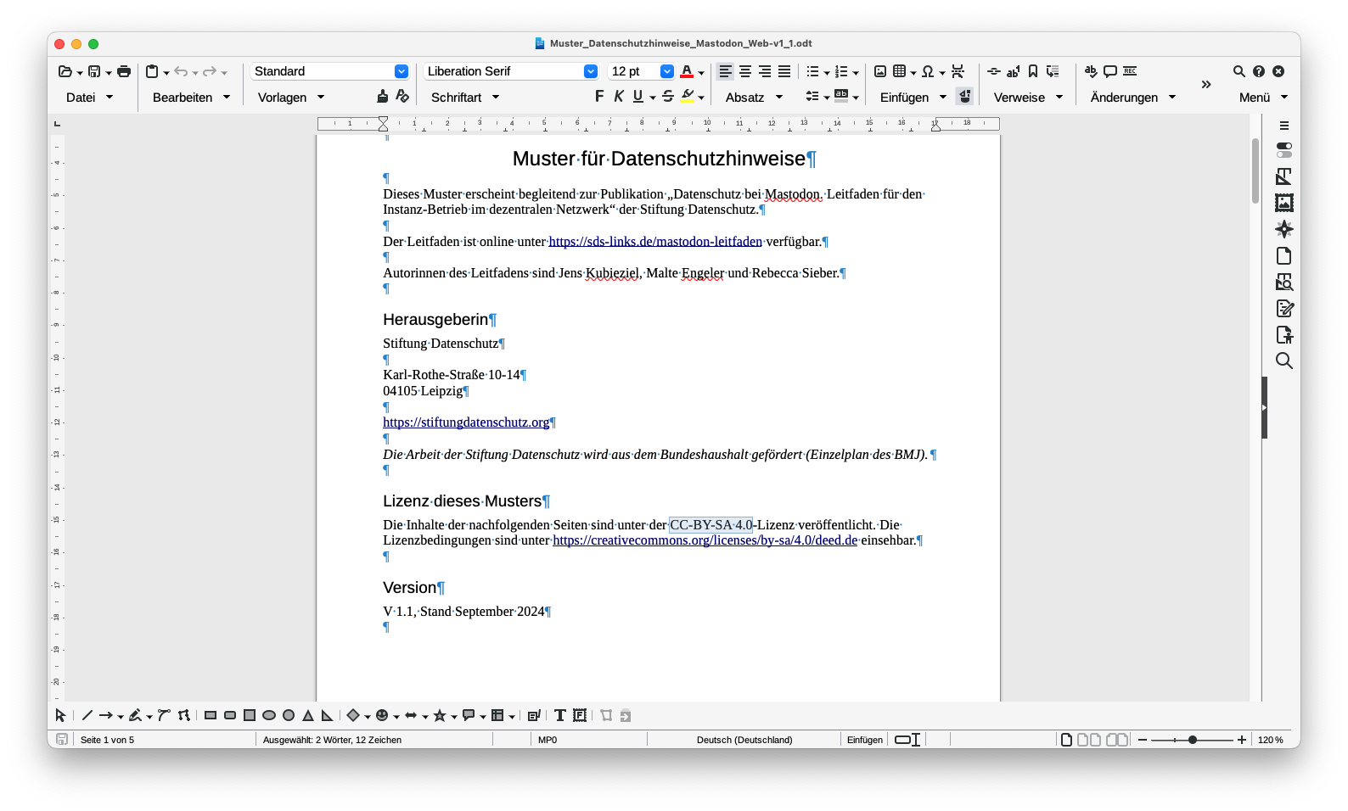The width and height of the screenshot is (1348, 811).
Task: Open the Datei menu
Action: (89, 98)
